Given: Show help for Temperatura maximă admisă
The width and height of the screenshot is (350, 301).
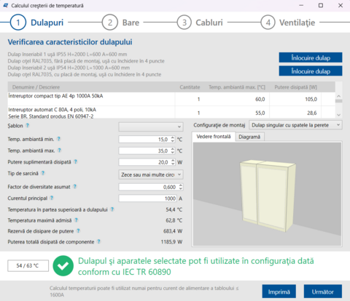Looking at the screenshot, I should pos(76,220).
